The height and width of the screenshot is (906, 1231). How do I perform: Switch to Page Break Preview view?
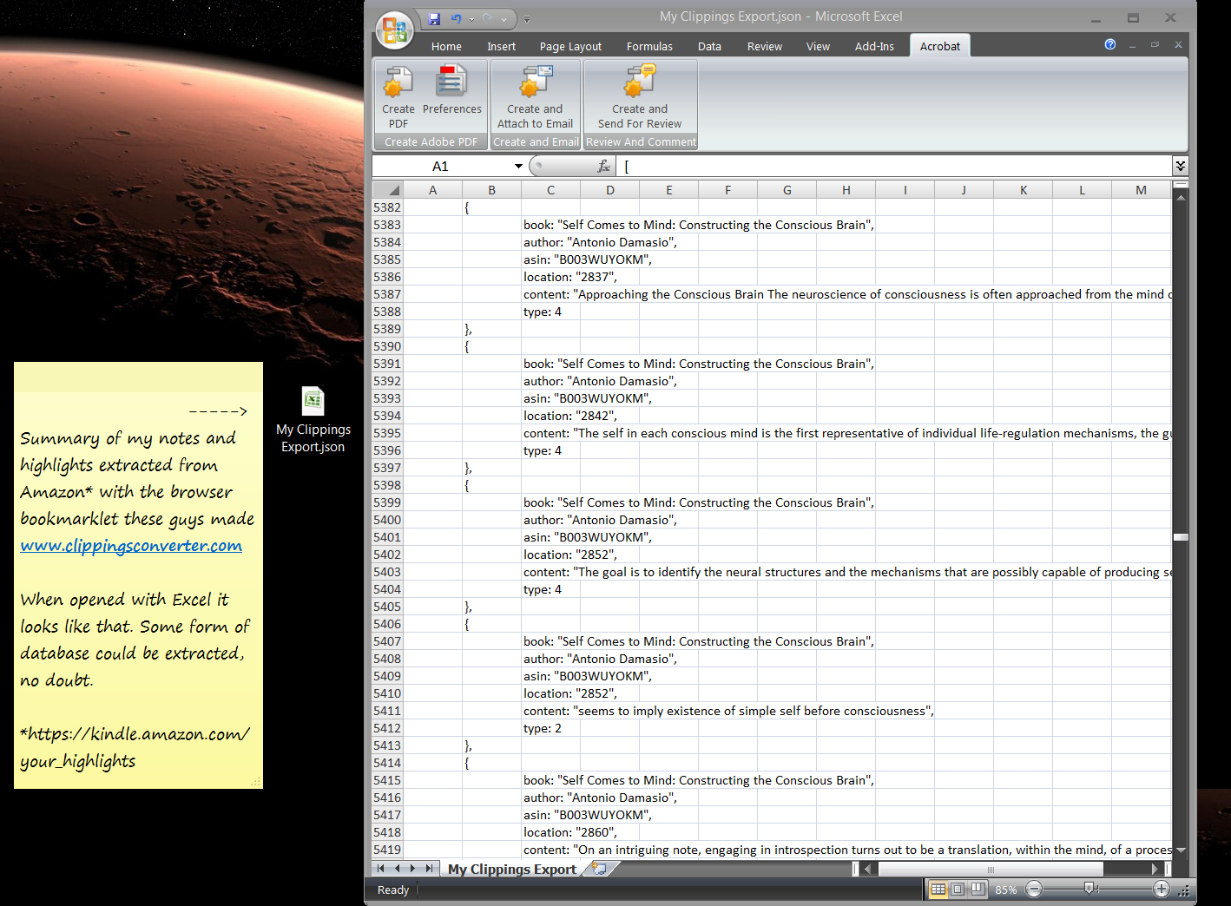tap(978, 890)
